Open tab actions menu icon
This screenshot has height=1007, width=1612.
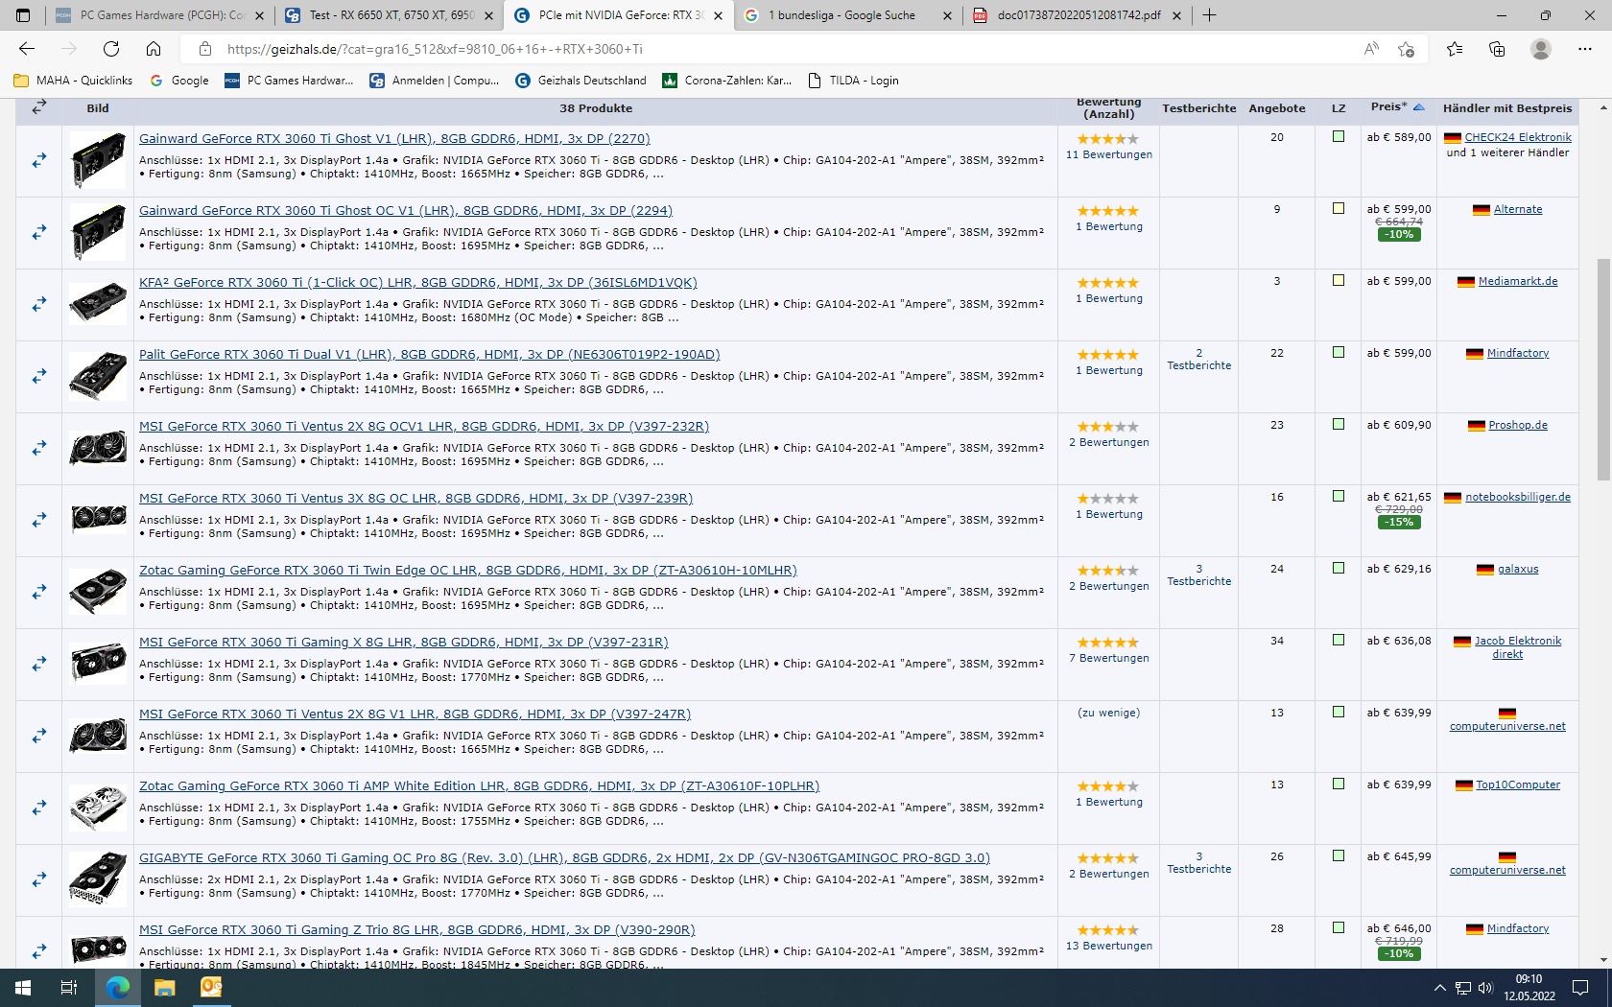(23, 15)
